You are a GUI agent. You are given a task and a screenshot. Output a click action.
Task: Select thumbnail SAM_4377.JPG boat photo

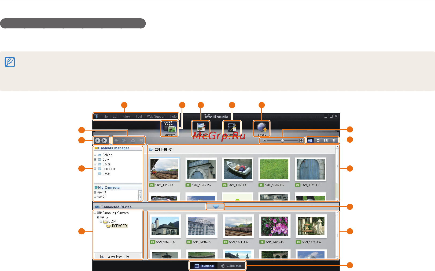(238, 169)
